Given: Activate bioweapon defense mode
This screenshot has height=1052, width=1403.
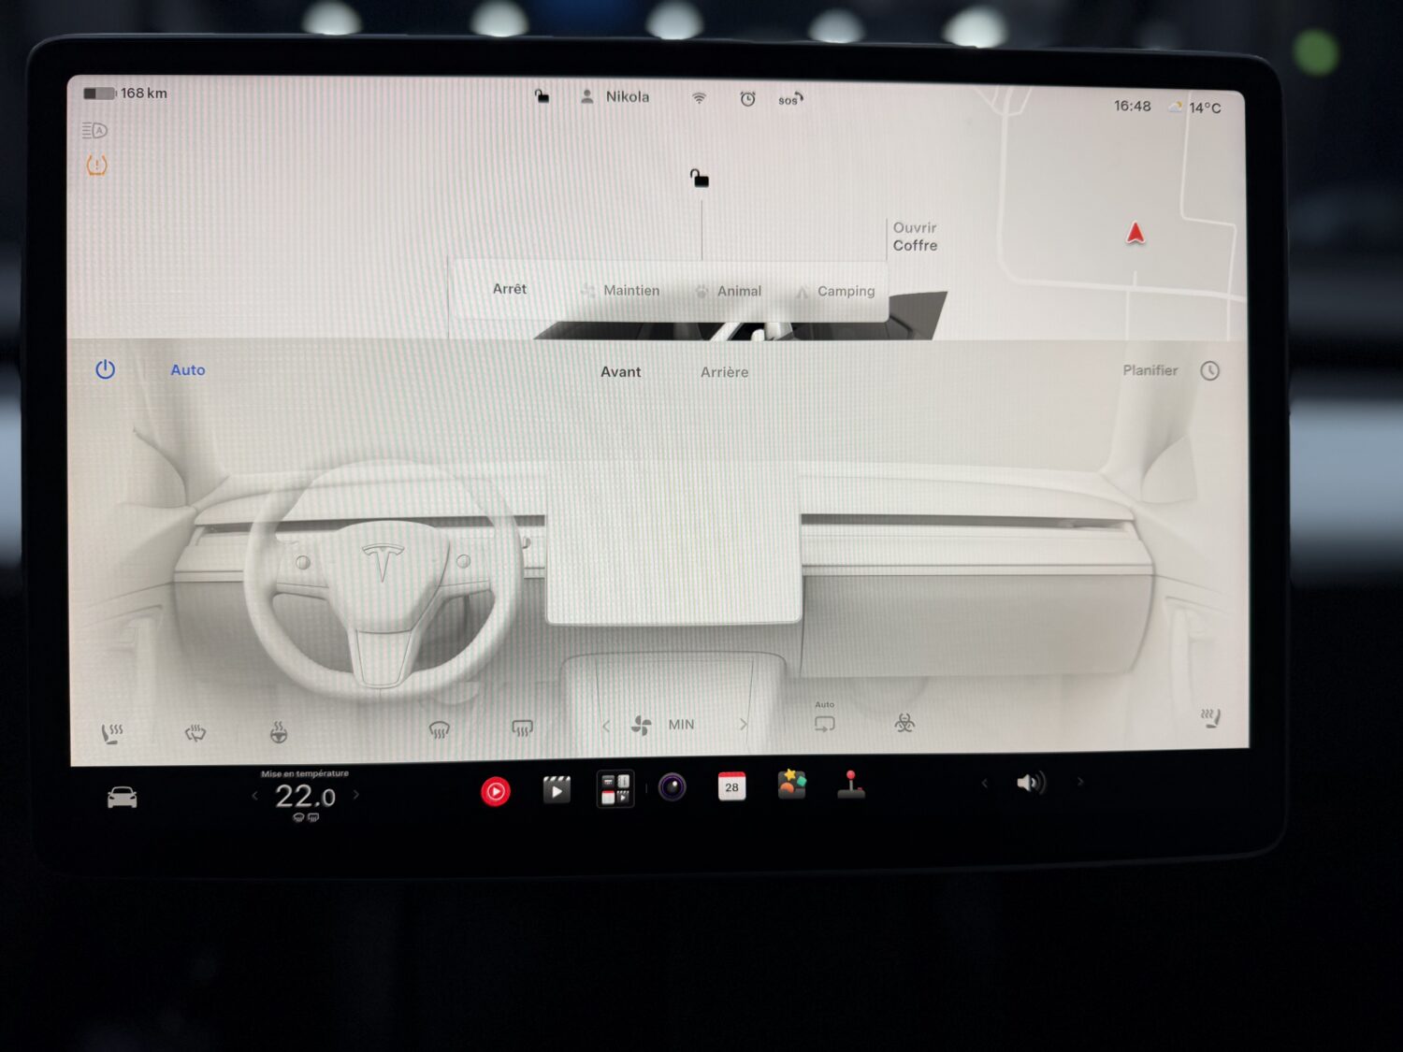Looking at the screenshot, I should pos(904,722).
